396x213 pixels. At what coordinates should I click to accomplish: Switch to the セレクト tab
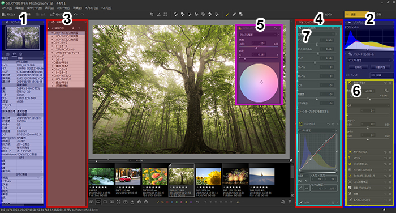[x=328, y=15]
